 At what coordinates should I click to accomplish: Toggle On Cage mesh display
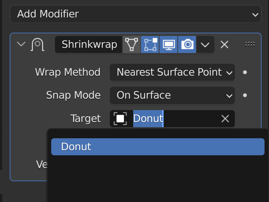[x=131, y=44]
